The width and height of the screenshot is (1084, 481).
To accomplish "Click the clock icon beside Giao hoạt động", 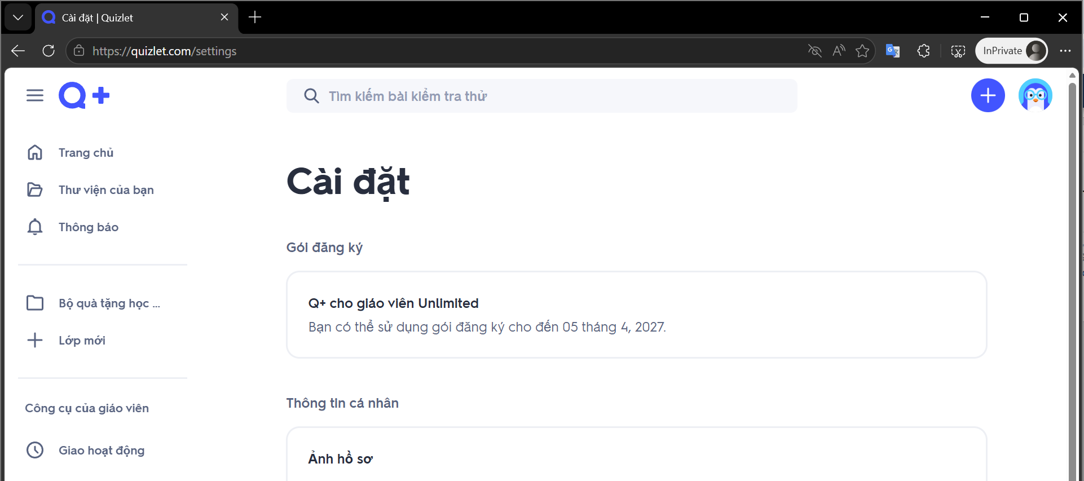I will click(35, 450).
